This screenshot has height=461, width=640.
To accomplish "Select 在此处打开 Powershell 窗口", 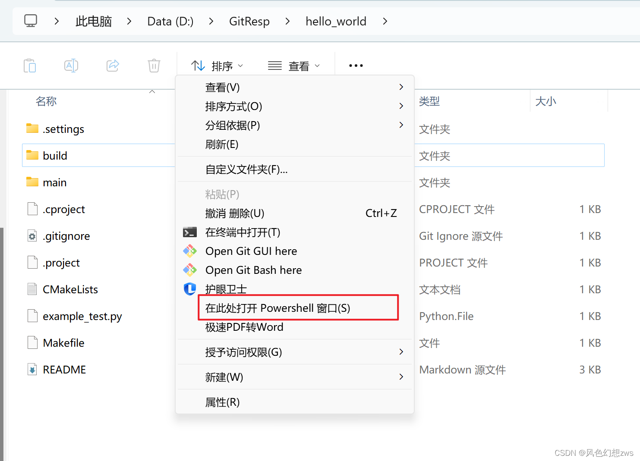I will [277, 308].
